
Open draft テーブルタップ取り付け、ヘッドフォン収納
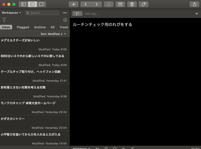pos(35,76)
